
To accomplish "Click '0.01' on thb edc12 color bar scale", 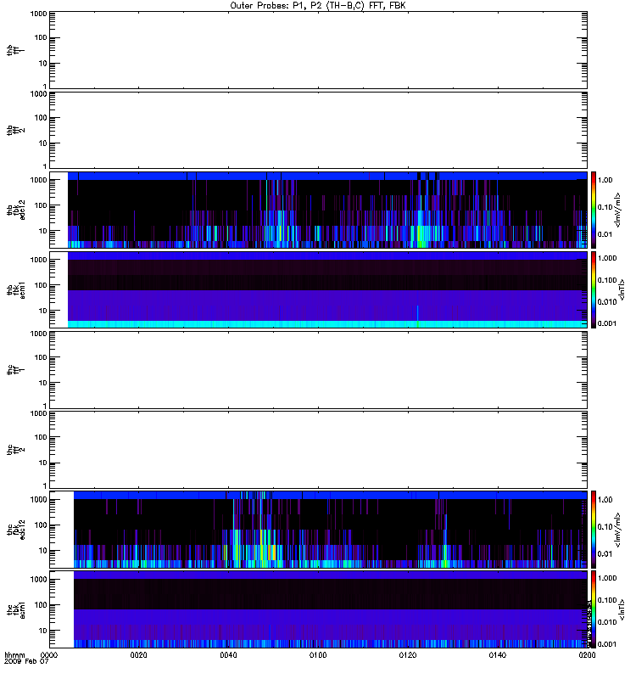I will pos(605,234).
